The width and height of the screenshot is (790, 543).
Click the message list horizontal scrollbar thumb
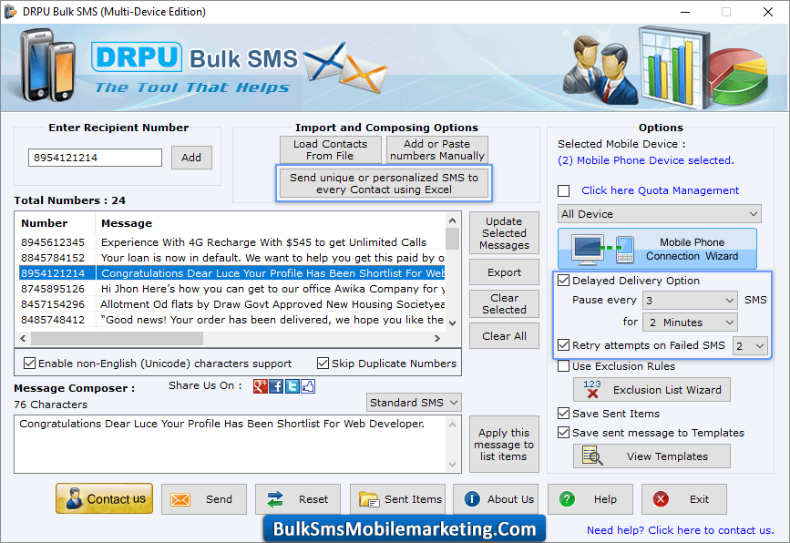(x=117, y=339)
